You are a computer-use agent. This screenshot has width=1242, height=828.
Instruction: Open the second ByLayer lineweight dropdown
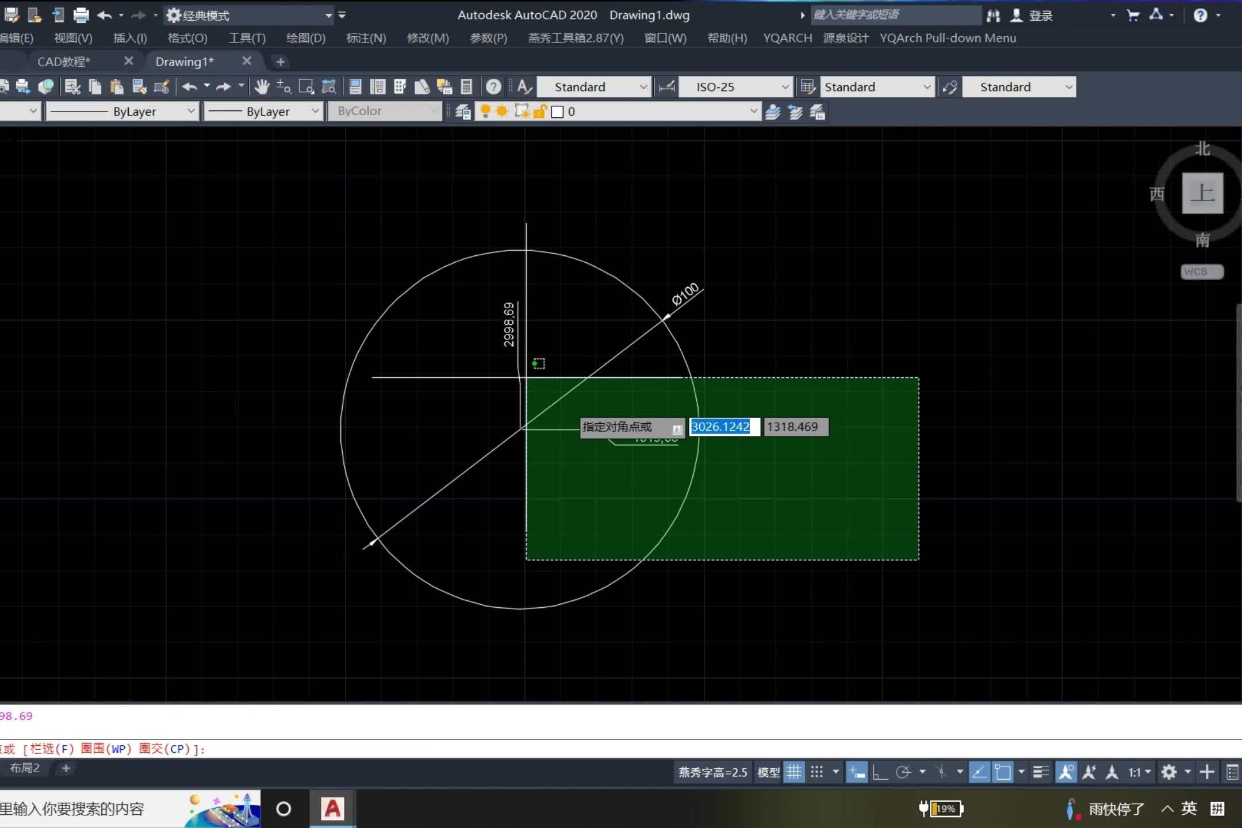315,111
